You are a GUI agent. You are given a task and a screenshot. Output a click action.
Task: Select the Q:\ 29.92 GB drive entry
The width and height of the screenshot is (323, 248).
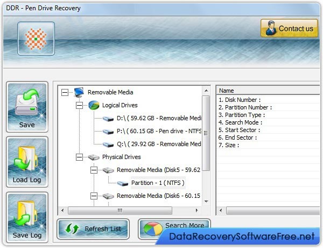[x=159, y=144]
